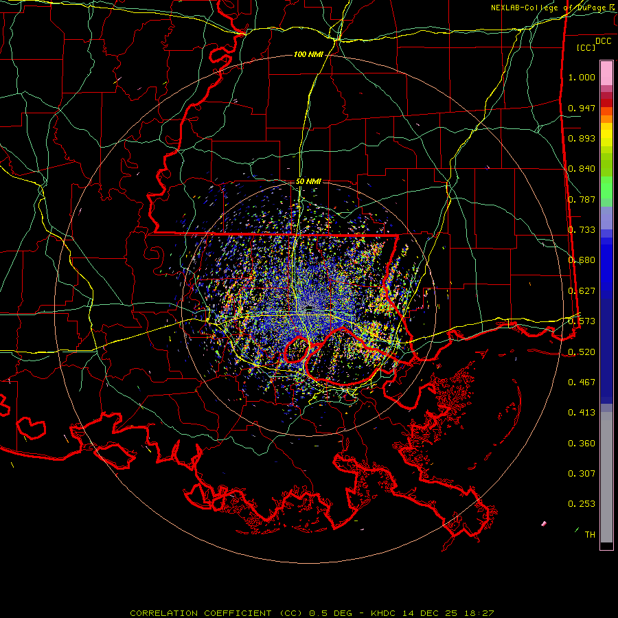Viewport: 618px width, 618px height.
Task: Click the TH threshold label
Action: 590,534
